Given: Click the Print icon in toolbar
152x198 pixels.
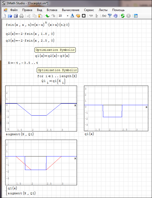Looking at the screenshot, I should pyautogui.click(x=21, y=16).
